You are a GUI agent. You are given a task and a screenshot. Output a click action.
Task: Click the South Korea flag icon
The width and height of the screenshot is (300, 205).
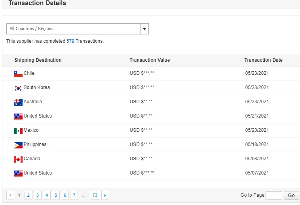[x=18, y=88]
